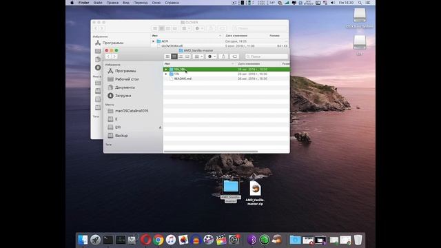The image size is (441, 248).
Task: Launch Final Cut Pro clapperboard icon
Action: click(221, 240)
